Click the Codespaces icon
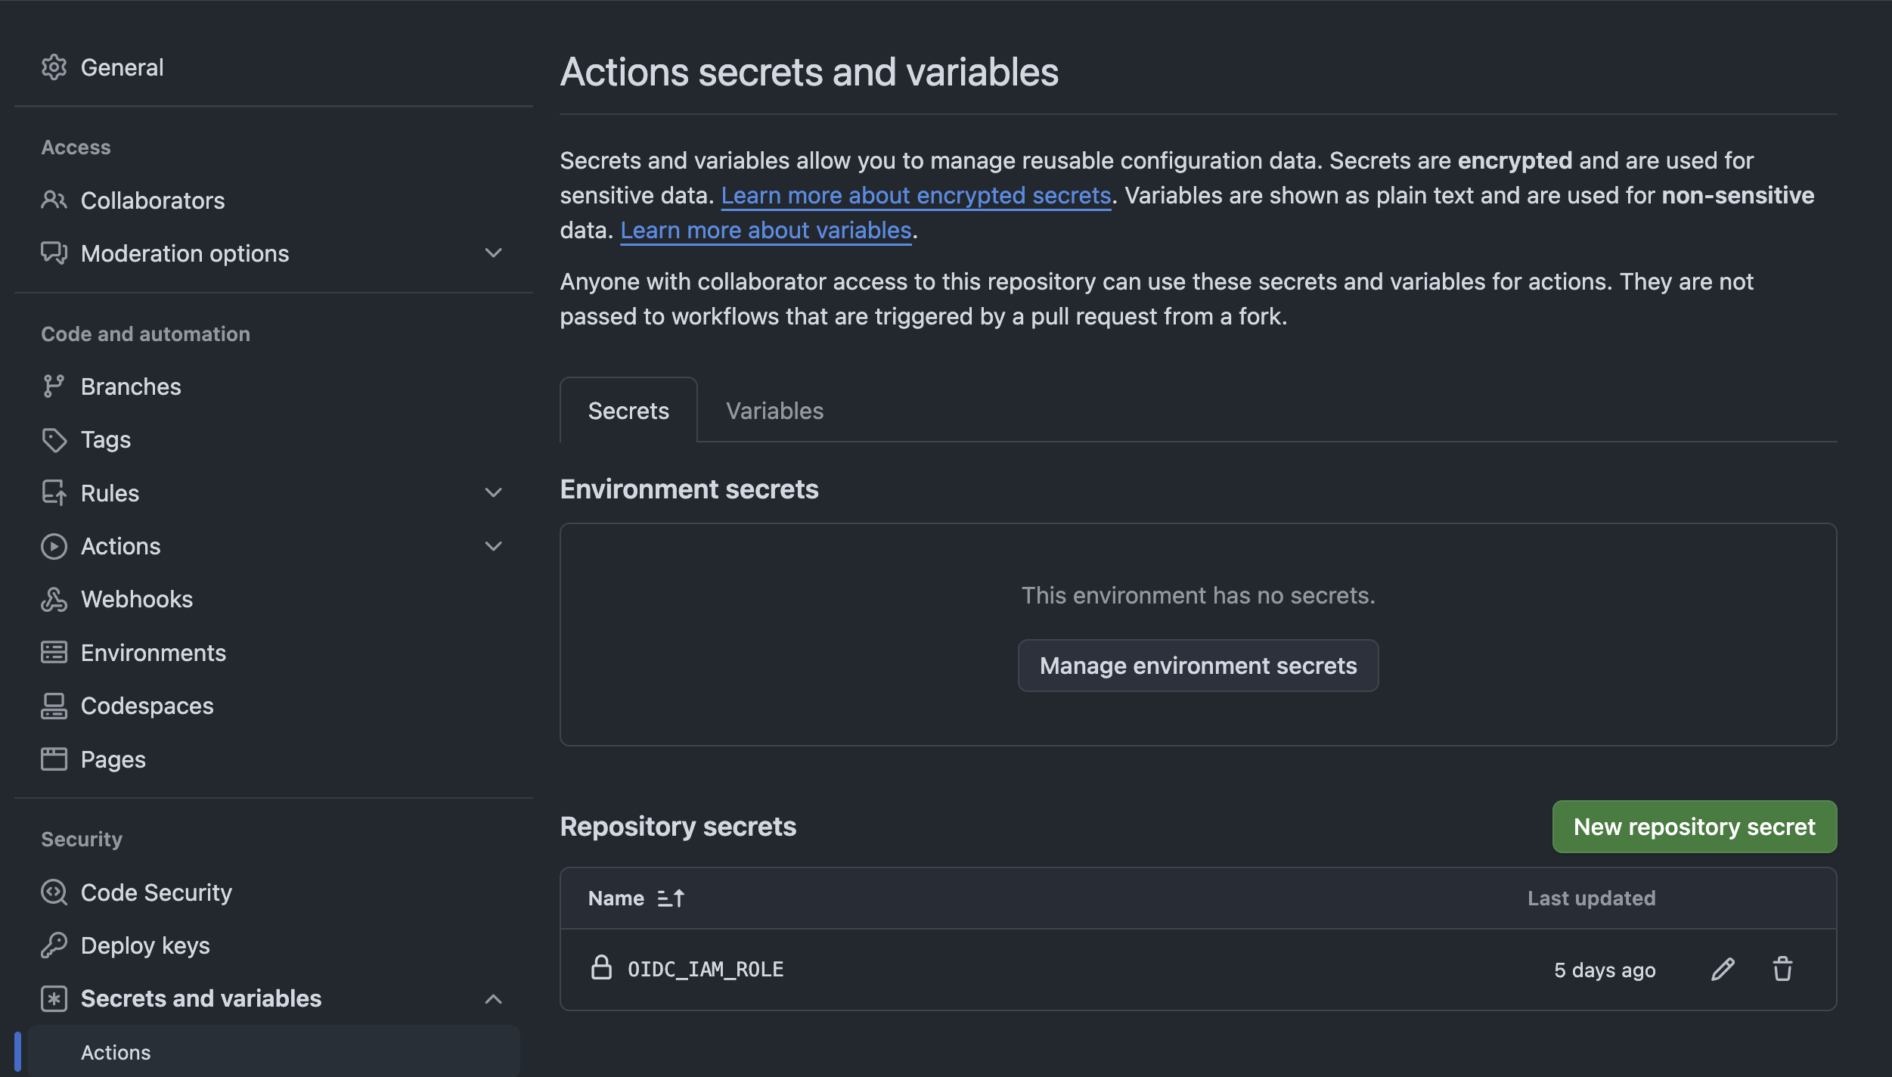This screenshot has width=1892, height=1077. 54,706
